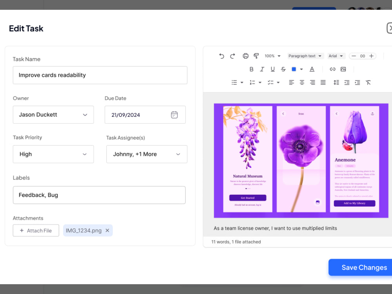This screenshot has height=294, width=392.
Task: Decrease font size with minus button
Action: pos(354,56)
